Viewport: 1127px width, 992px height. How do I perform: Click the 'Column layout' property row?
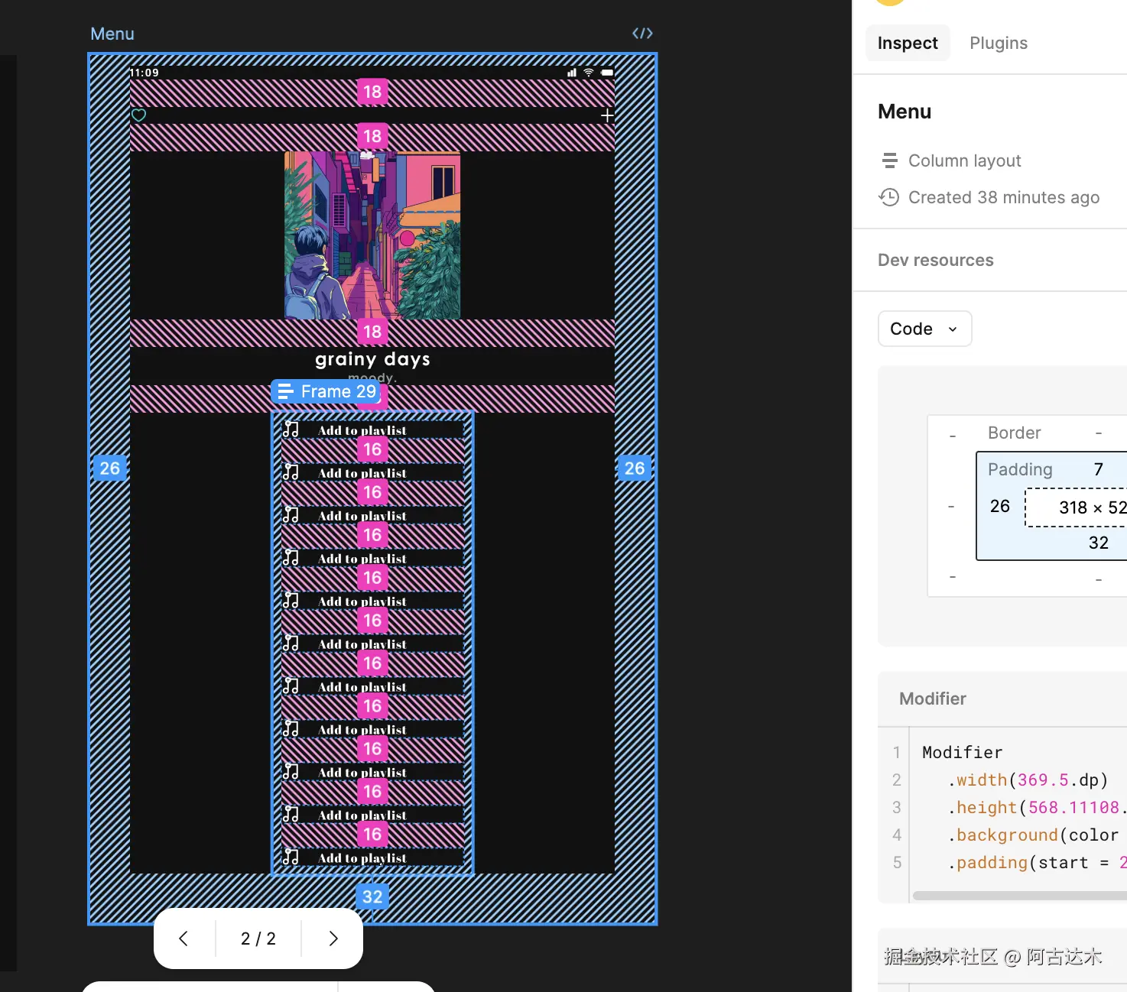click(x=951, y=160)
